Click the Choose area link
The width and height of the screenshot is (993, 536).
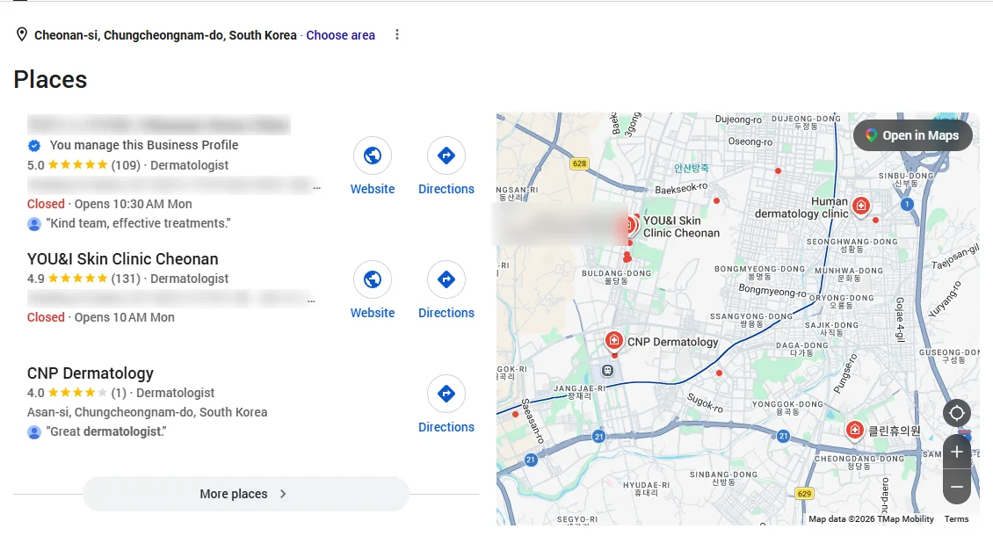[x=341, y=35]
